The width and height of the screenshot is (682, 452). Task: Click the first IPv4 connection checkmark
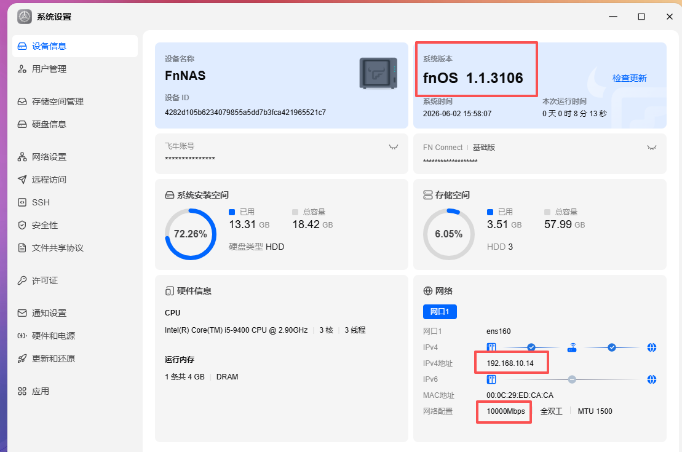(x=531, y=347)
